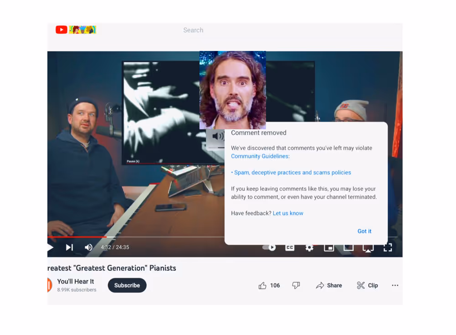456x335 pixels.
Task: Switch to theater mode
Action: coord(348,247)
